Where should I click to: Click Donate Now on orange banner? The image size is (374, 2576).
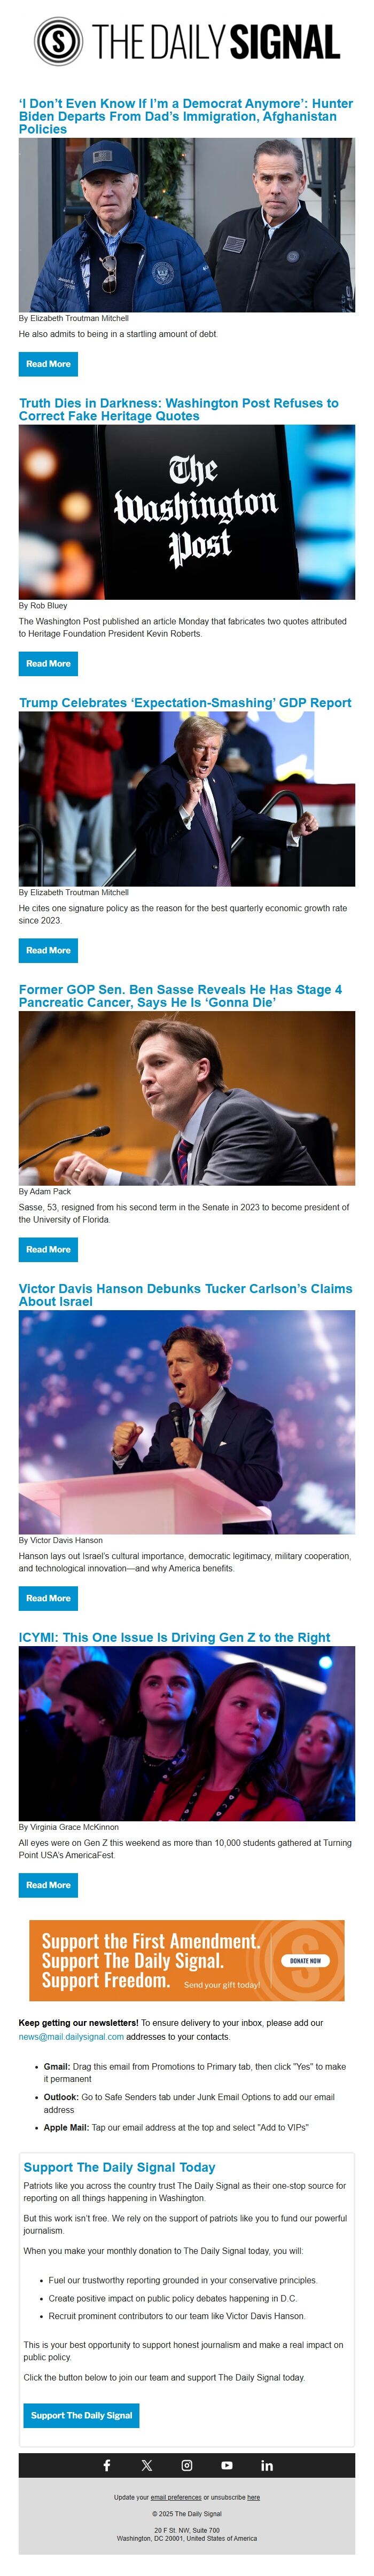(x=305, y=1961)
